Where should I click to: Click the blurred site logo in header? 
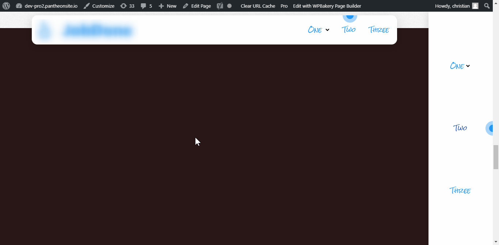[86, 31]
